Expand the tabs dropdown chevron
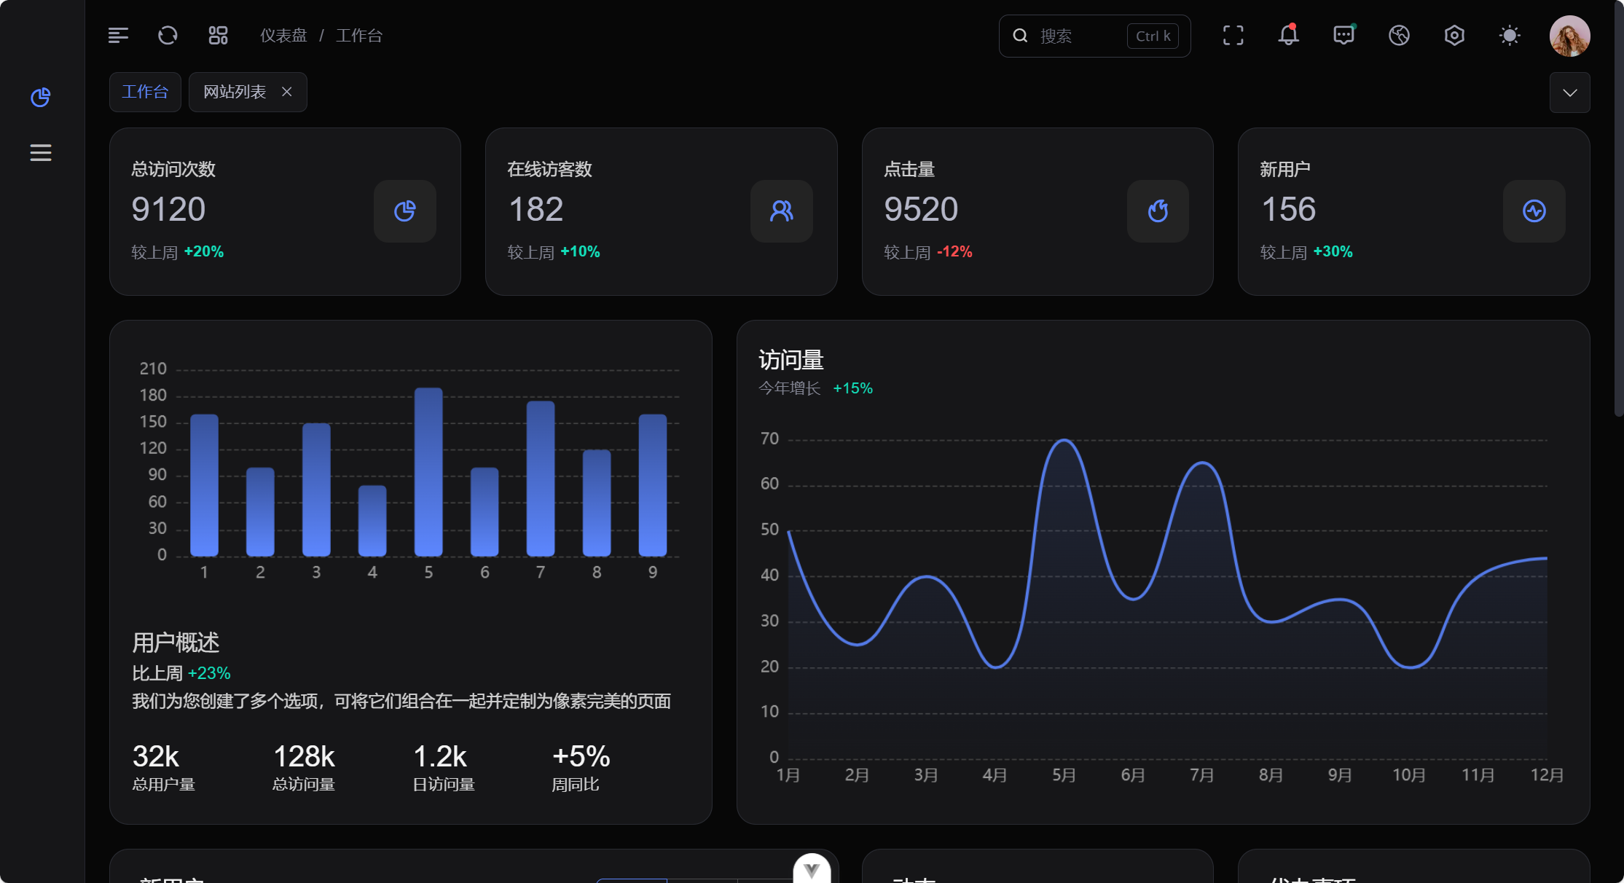This screenshot has width=1624, height=883. 1569,93
